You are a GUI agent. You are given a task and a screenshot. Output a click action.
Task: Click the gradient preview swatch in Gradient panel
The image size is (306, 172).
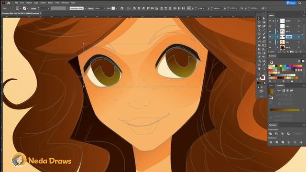271,91
